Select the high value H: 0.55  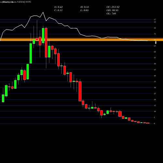pyautogui.click(x=85, y=7)
